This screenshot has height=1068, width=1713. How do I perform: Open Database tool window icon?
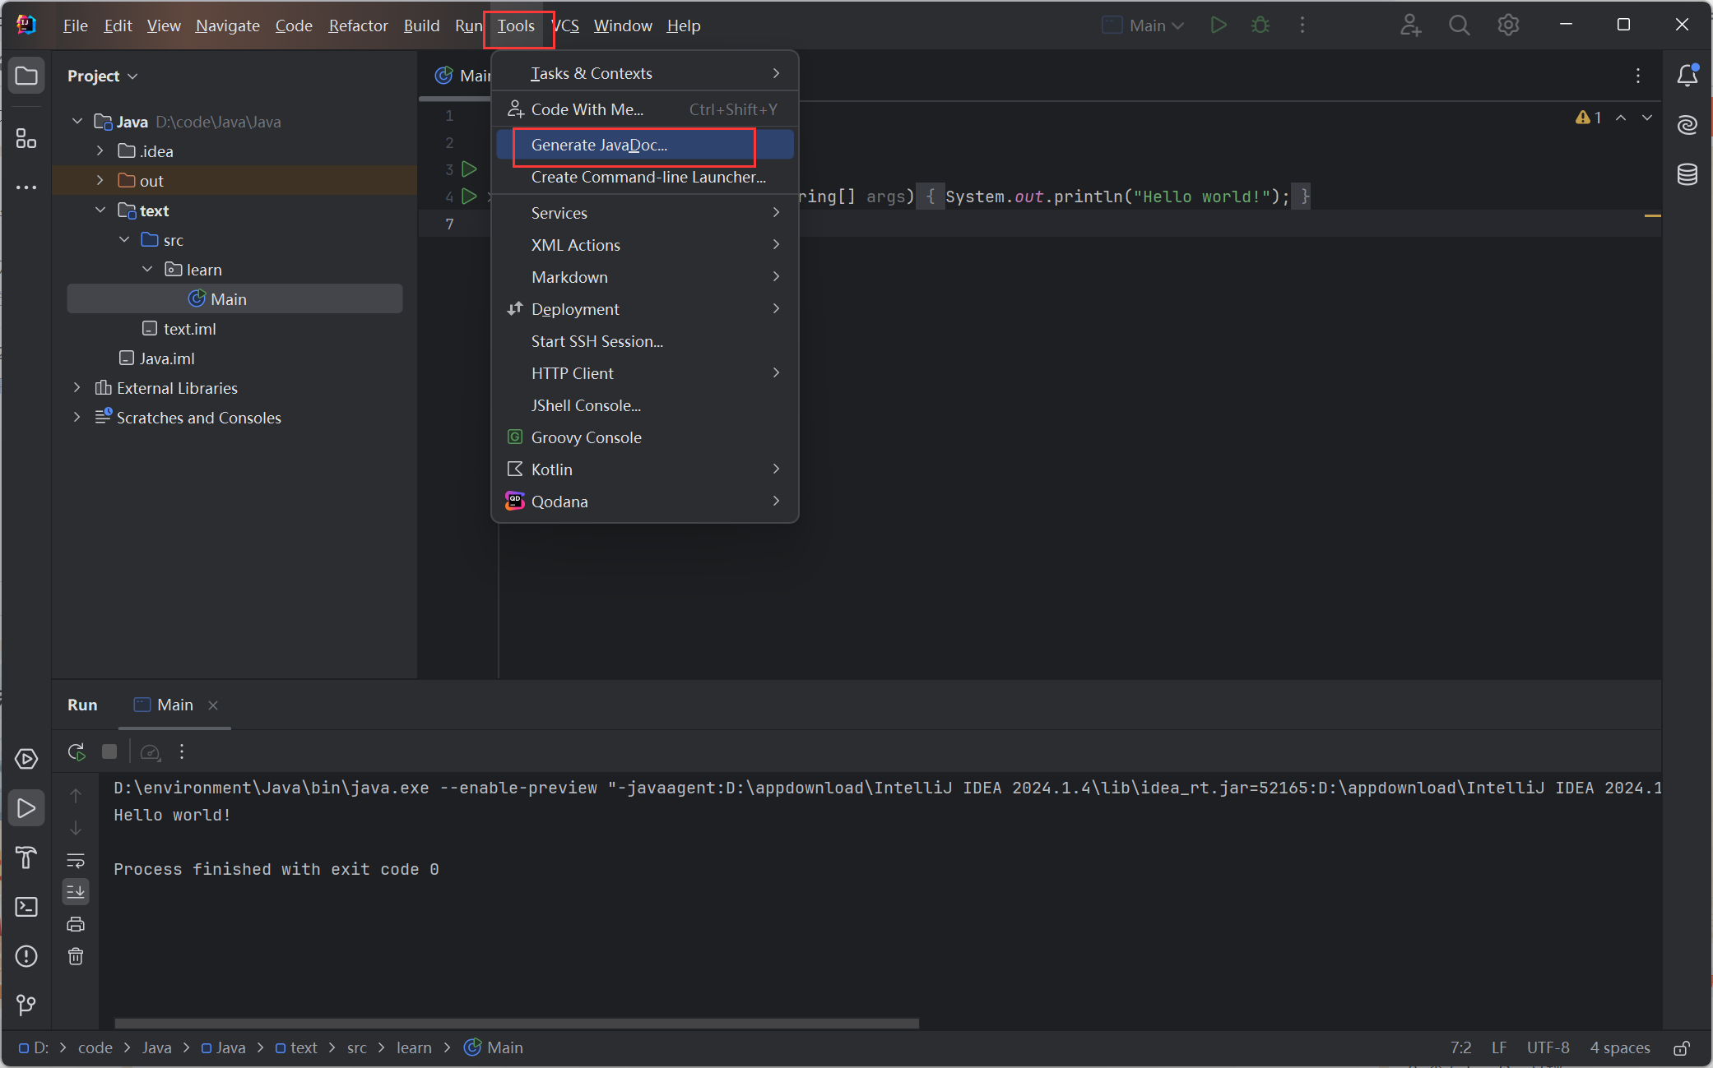(x=1687, y=174)
